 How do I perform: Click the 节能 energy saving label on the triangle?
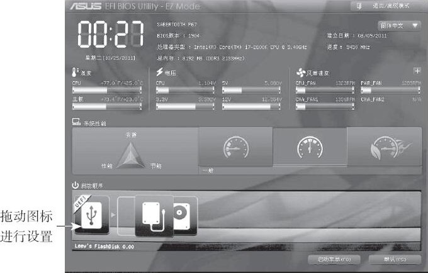pyautogui.click(x=156, y=166)
